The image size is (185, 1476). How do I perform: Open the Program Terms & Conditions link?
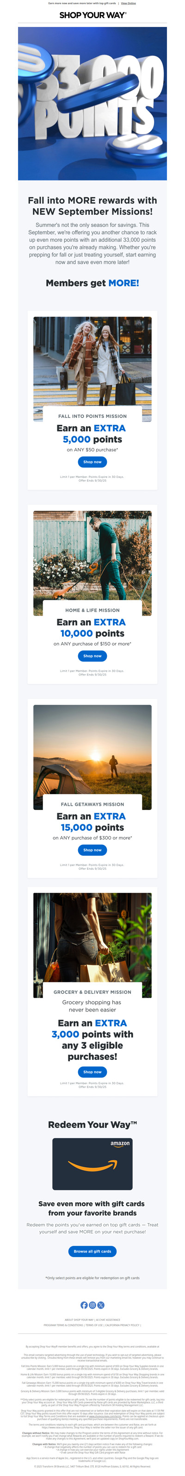63,1325
